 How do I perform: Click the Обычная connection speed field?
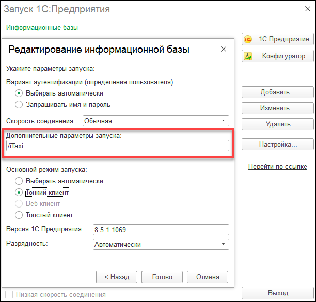click(151, 121)
